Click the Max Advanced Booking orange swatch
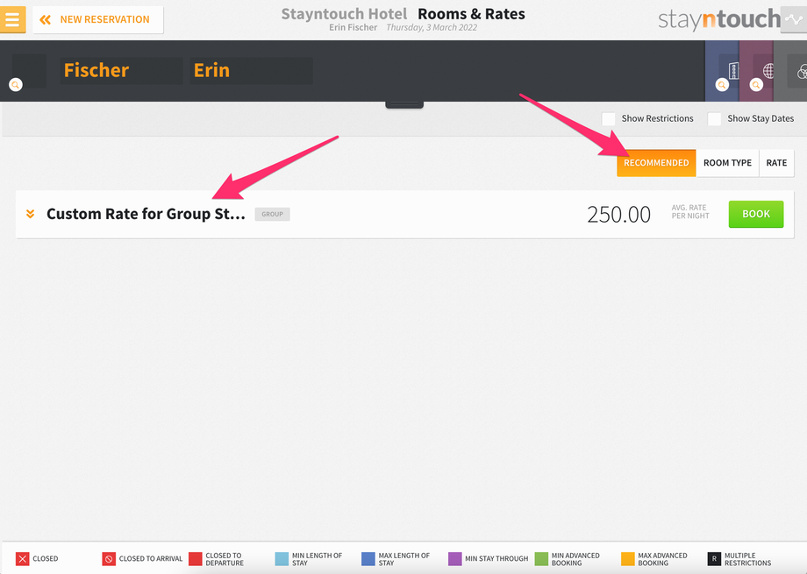807x574 pixels. coord(627,558)
